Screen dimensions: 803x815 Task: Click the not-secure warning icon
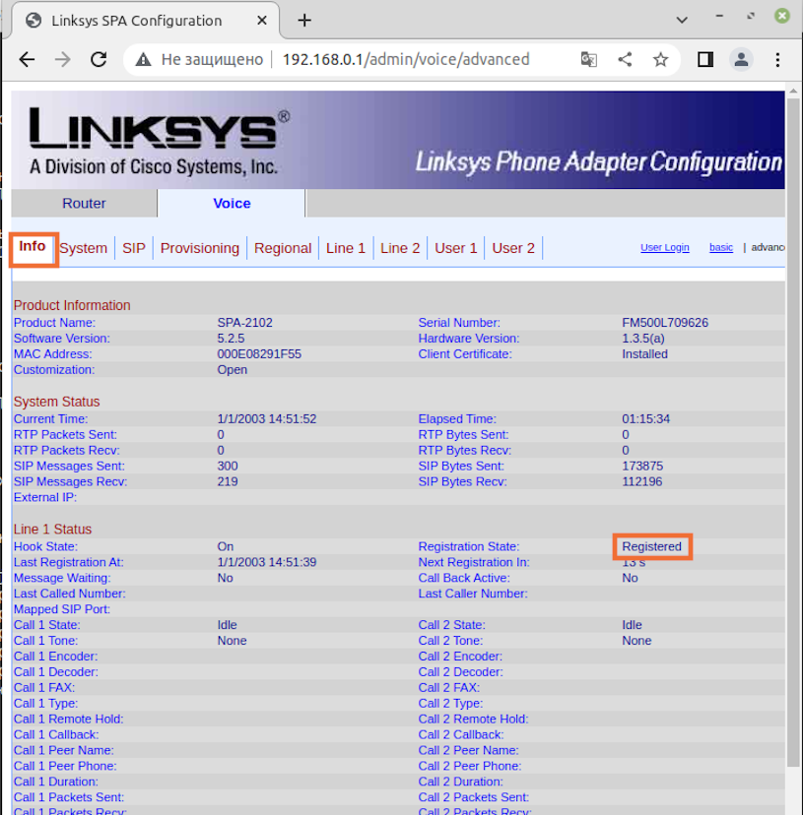click(143, 60)
